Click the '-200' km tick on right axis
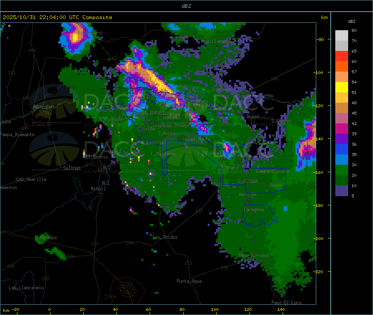 tap(319, 238)
